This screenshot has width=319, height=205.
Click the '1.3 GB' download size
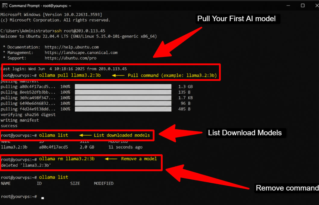coord(185,86)
